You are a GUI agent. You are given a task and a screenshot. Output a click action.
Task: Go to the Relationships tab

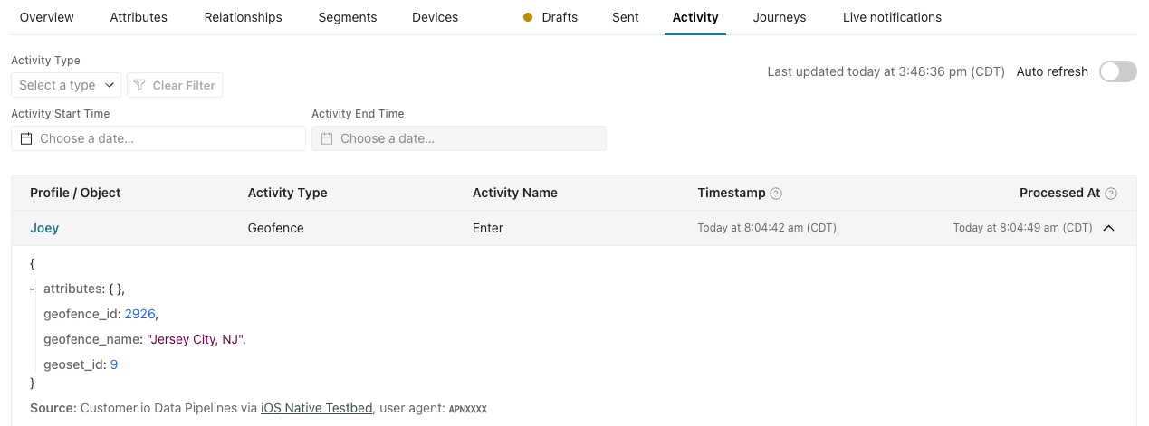coord(243,17)
